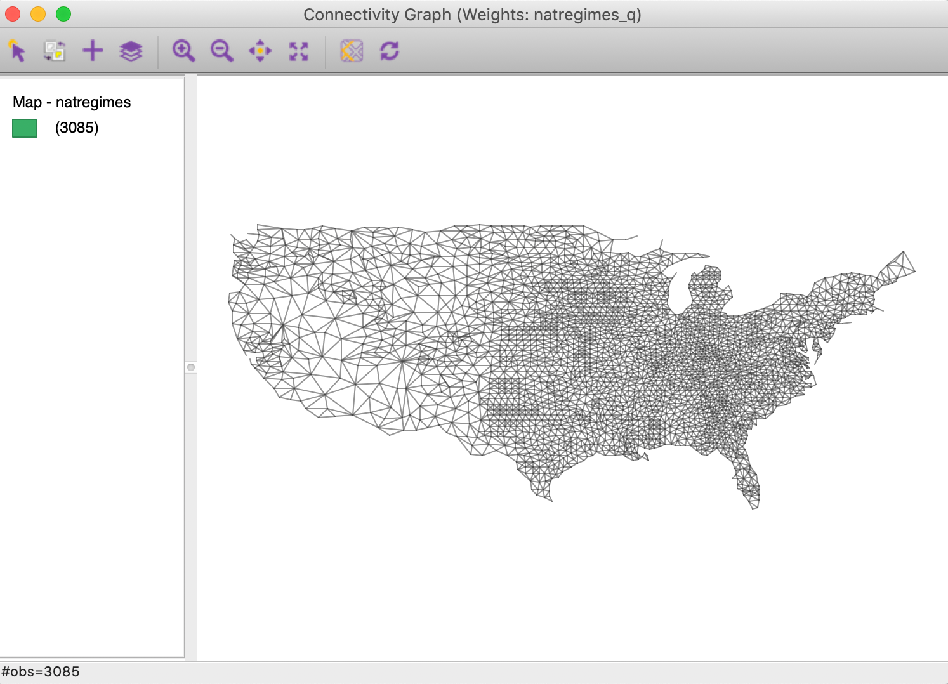The width and height of the screenshot is (948, 684).
Task: Minimize the Connectivity Graph window
Action: click(x=38, y=14)
